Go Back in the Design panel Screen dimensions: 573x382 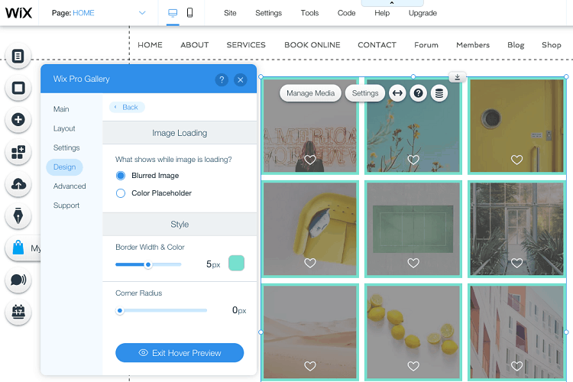pyautogui.click(x=127, y=107)
